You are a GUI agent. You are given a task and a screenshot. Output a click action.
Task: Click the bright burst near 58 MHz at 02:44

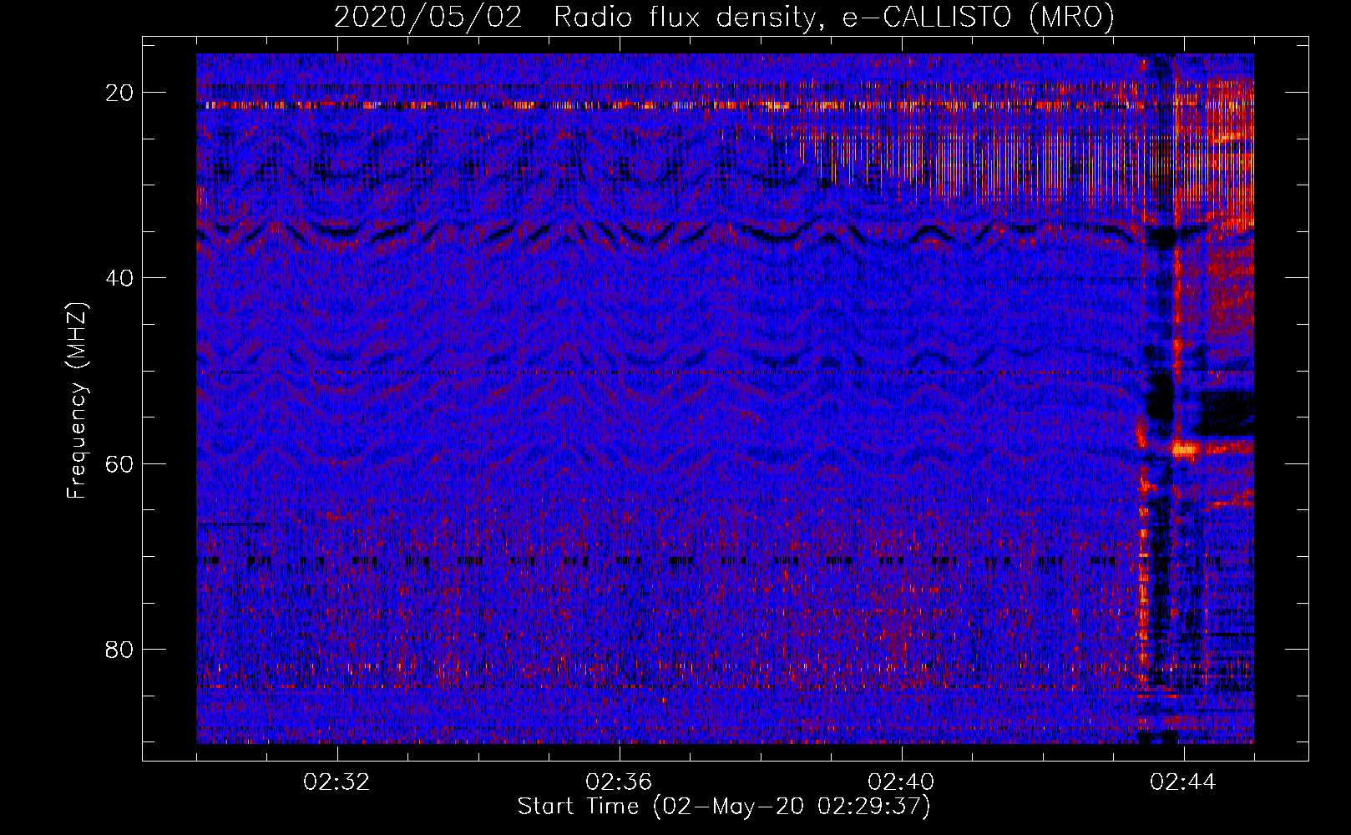[x=1185, y=449]
